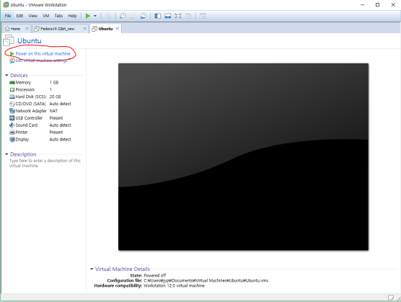Toggle the library sidebar view icon
This screenshot has width=401, height=302.
157,16
